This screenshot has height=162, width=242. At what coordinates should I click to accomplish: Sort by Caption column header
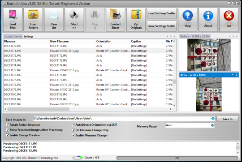[x=148, y=41]
